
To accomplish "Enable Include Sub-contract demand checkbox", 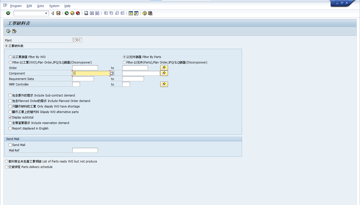I will click(x=10, y=95).
